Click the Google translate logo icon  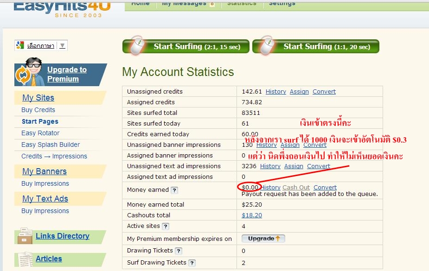coord(20,45)
